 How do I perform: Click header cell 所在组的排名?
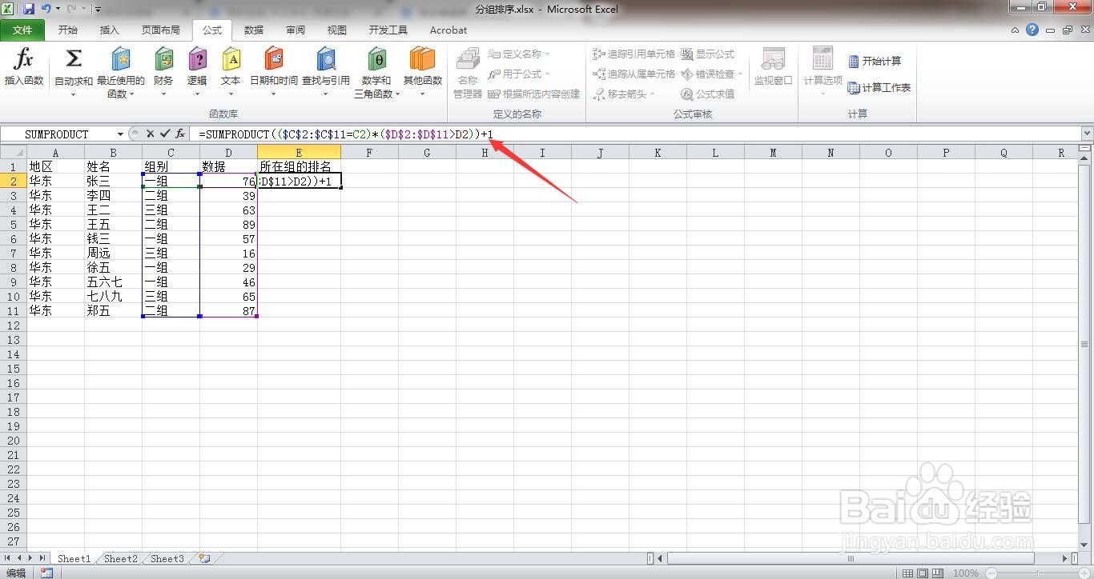tap(299, 166)
